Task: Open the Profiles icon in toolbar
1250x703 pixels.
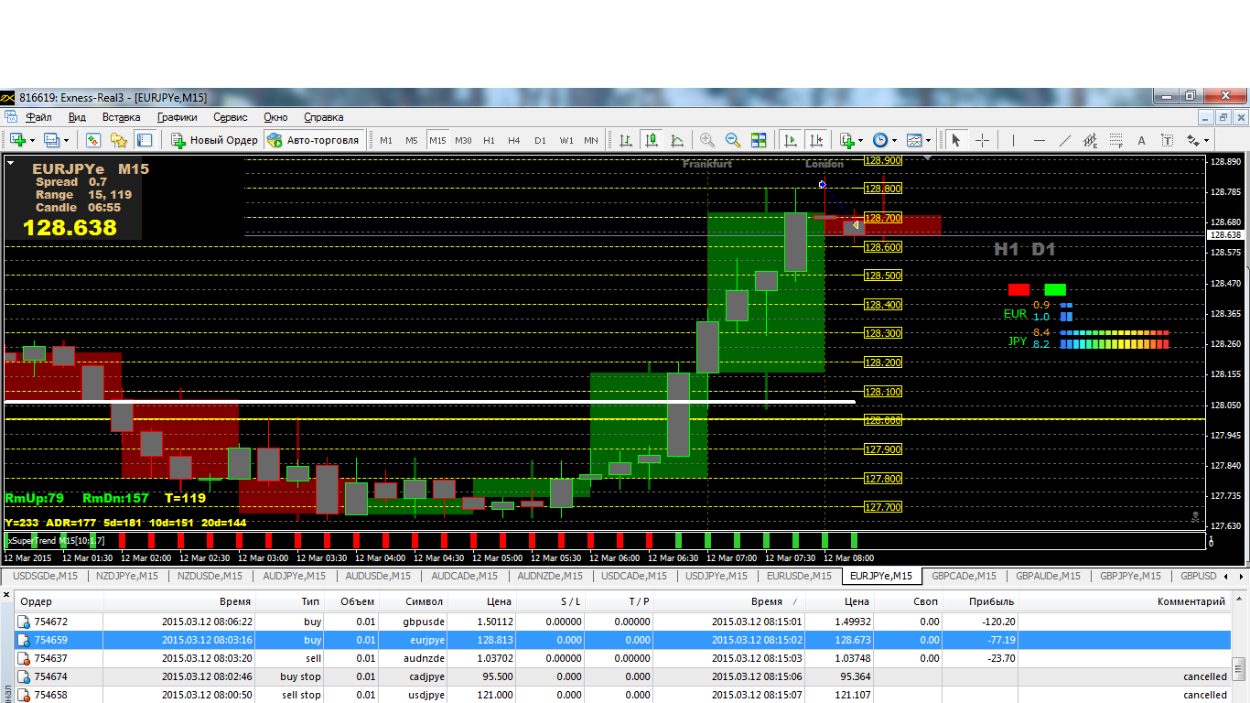Action: point(51,140)
